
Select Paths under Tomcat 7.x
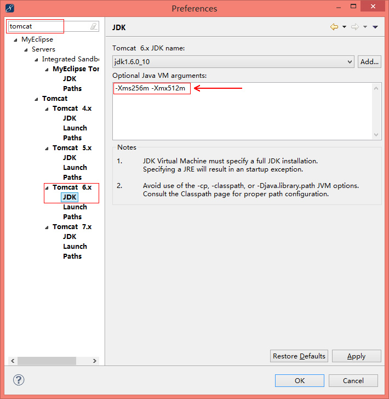(x=72, y=256)
